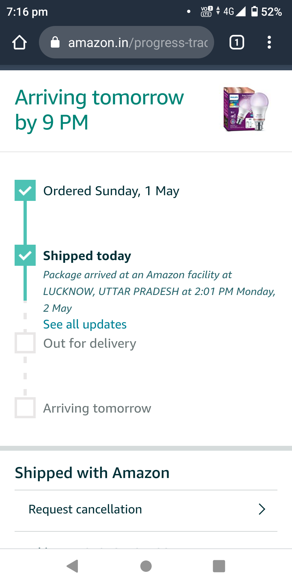Click the Out for delivery empty checkbox
The width and height of the screenshot is (292, 584).
point(25,343)
